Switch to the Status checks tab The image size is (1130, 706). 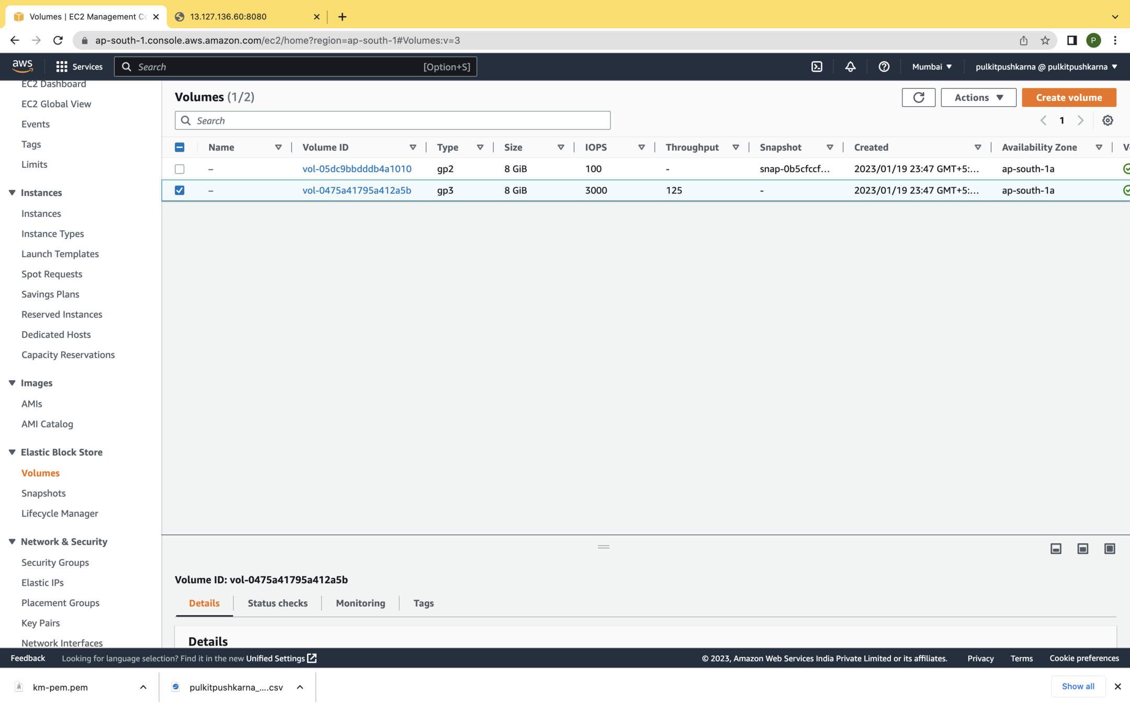(277, 603)
